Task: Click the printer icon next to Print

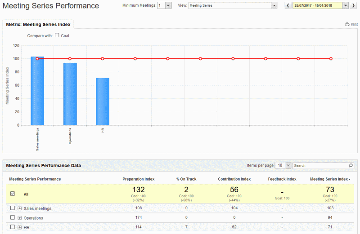Action: (347, 24)
